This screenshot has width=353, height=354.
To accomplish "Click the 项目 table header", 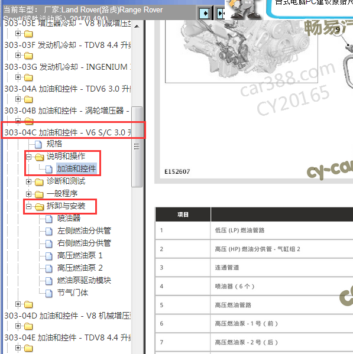I will [x=183, y=215].
